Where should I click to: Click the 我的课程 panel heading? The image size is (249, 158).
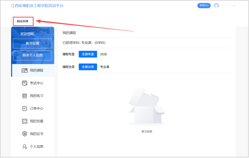(69, 33)
